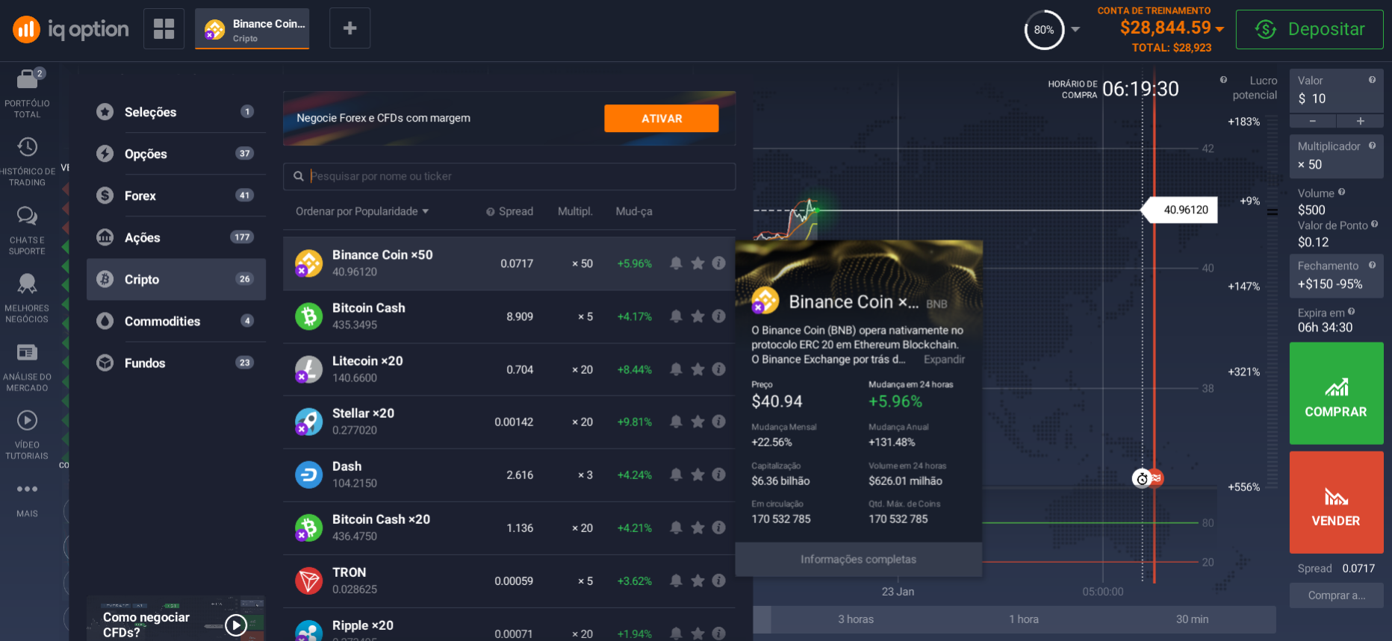Increase Valor with plus button
This screenshot has width=1392, height=641.
click(1360, 121)
